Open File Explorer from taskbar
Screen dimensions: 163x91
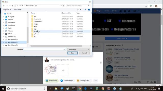56,89
